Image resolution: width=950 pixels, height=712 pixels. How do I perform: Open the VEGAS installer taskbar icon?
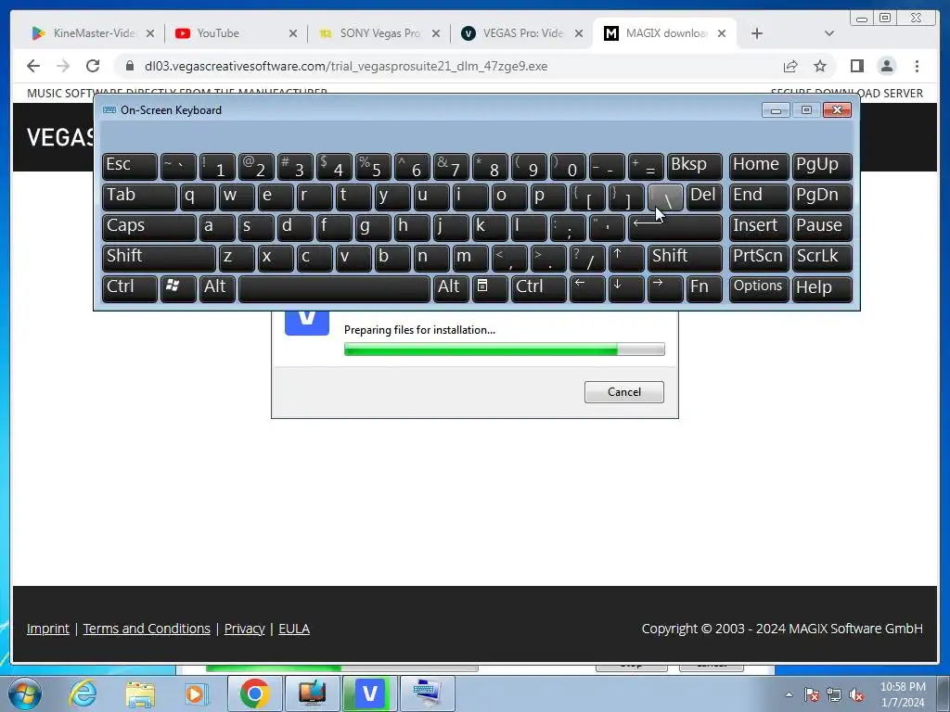(369, 693)
